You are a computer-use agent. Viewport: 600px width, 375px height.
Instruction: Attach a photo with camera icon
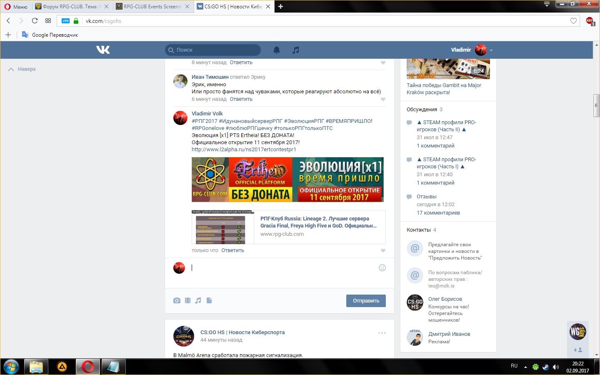(177, 300)
